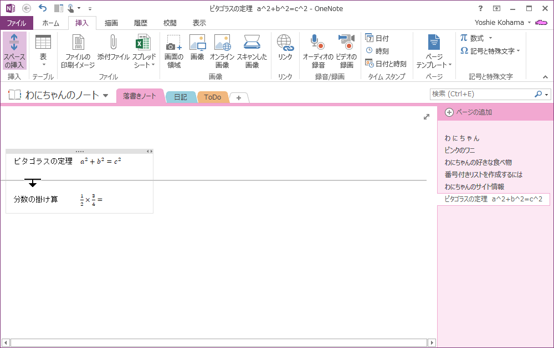Open Page Templates (ページテンプレート)
The width and height of the screenshot is (554, 348).
click(434, 51)
